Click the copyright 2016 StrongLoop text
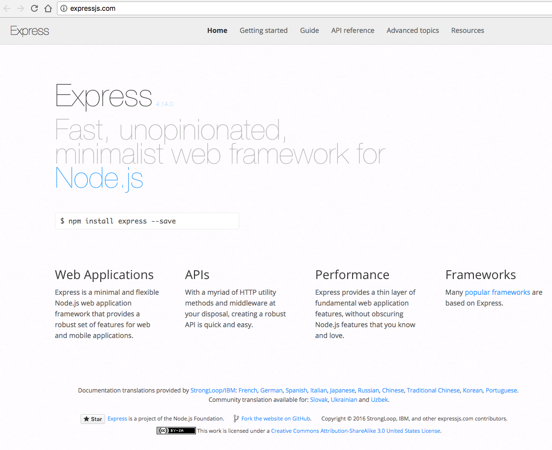 (x=414, y=419)
